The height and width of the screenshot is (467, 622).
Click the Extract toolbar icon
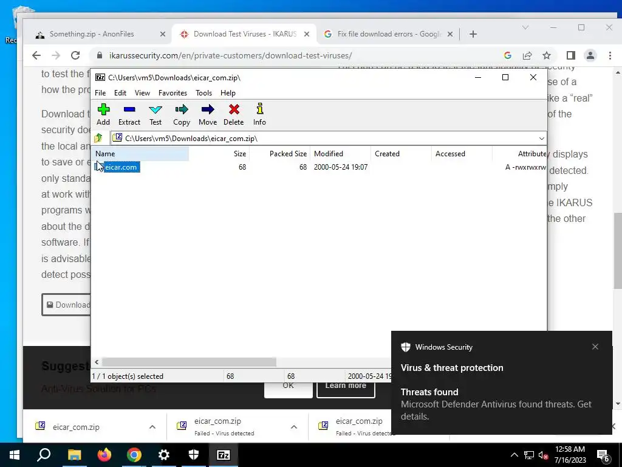coord(129,114)
